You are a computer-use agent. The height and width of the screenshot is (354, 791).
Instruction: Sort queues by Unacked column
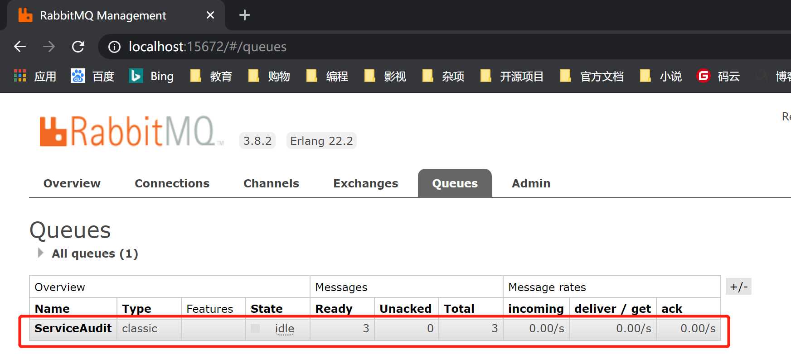tap(405, 309)
